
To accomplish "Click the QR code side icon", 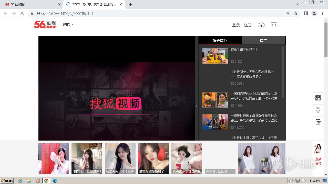I will (x=318, y=98).
